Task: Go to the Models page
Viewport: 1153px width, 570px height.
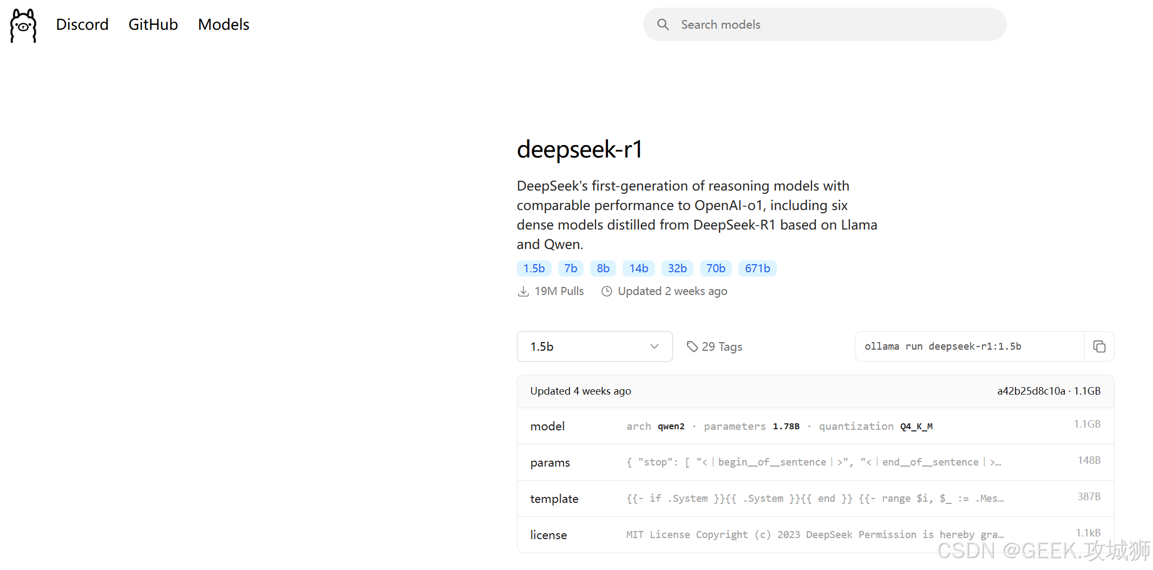Action: pyautogui.click(x=224, y=24)
